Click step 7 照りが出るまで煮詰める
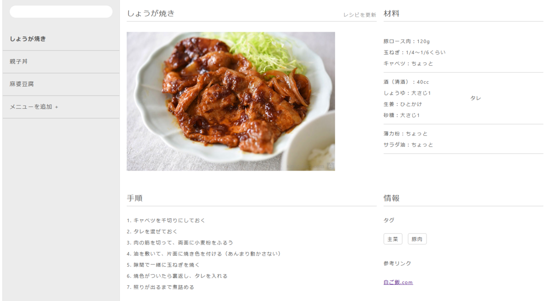551x301 pixels. tap(161, 287)
